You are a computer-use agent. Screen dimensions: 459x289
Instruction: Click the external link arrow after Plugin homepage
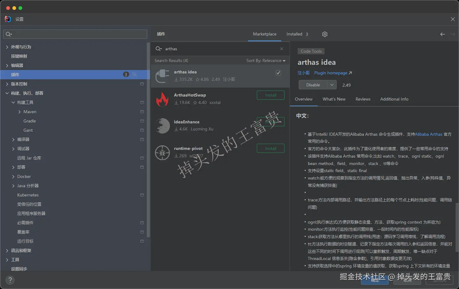coord(350,73)
